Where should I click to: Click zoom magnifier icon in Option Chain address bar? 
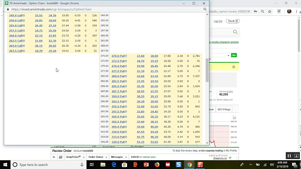pyautogui.click(x=205, y=9)
